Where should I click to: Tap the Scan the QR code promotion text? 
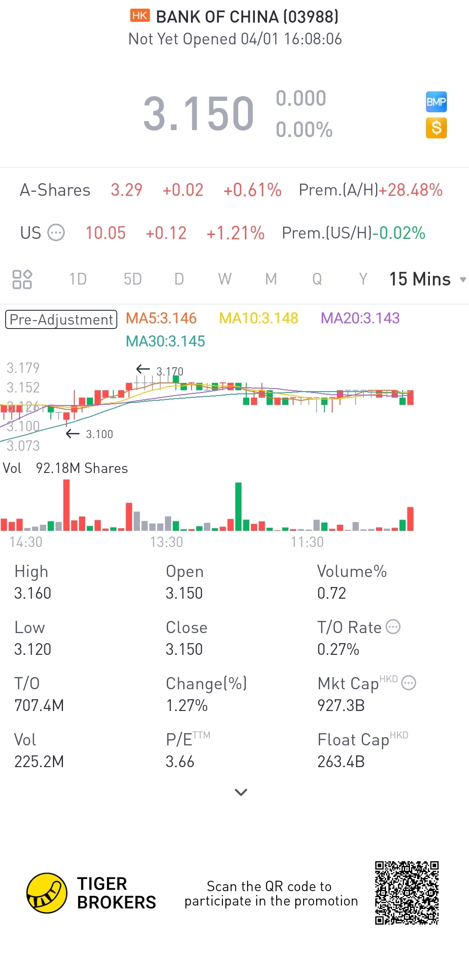coord(271,893)
